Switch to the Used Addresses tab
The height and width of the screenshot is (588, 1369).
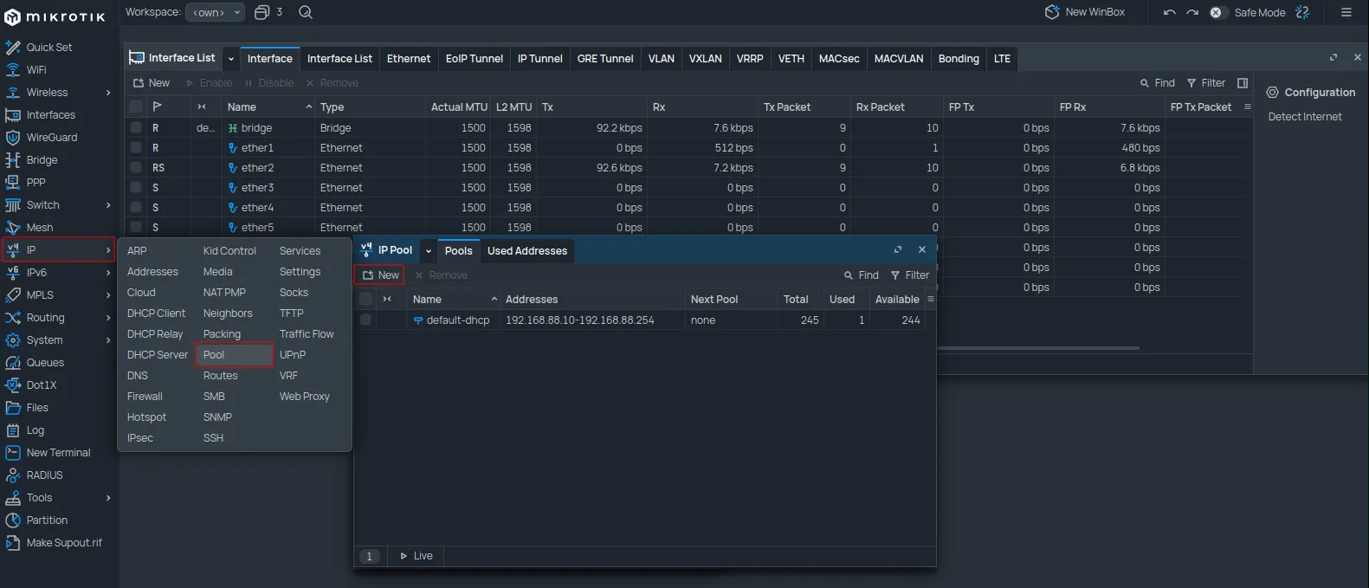coord(526,251)
